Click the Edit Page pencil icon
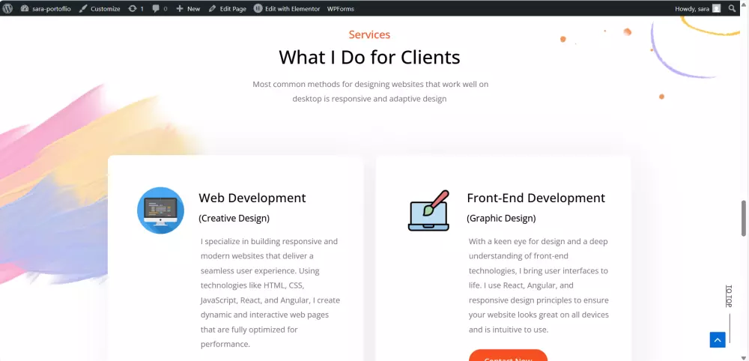The height and width of the screenshot is (361, 749). coord(212,8)
